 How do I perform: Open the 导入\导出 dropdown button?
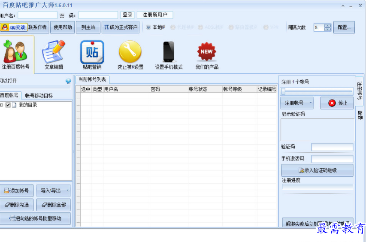click(54, 191)
